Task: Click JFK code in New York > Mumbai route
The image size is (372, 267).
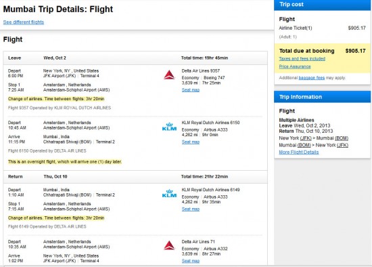Action: [306, 138]
